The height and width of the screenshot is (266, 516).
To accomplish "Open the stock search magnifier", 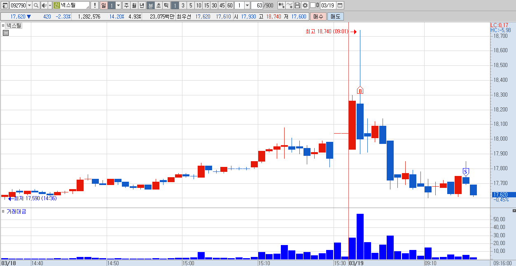I will coord(36,5).
